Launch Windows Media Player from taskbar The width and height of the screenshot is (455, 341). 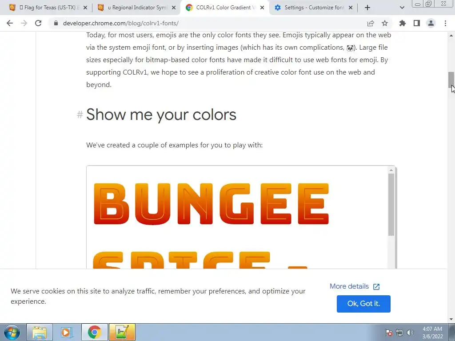click(67, 332)
